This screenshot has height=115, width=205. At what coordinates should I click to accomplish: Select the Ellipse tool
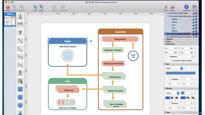pyautogui.click(x=20, y=105)
